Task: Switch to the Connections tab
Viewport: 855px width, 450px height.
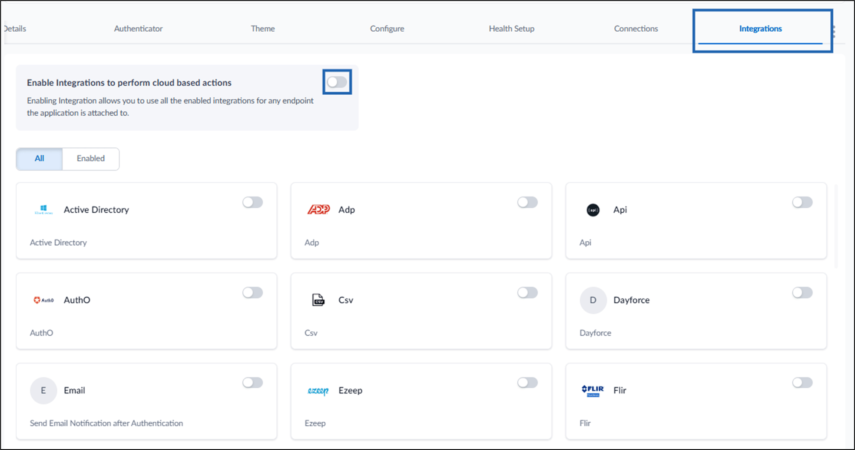Action: [x=636, y=29]
